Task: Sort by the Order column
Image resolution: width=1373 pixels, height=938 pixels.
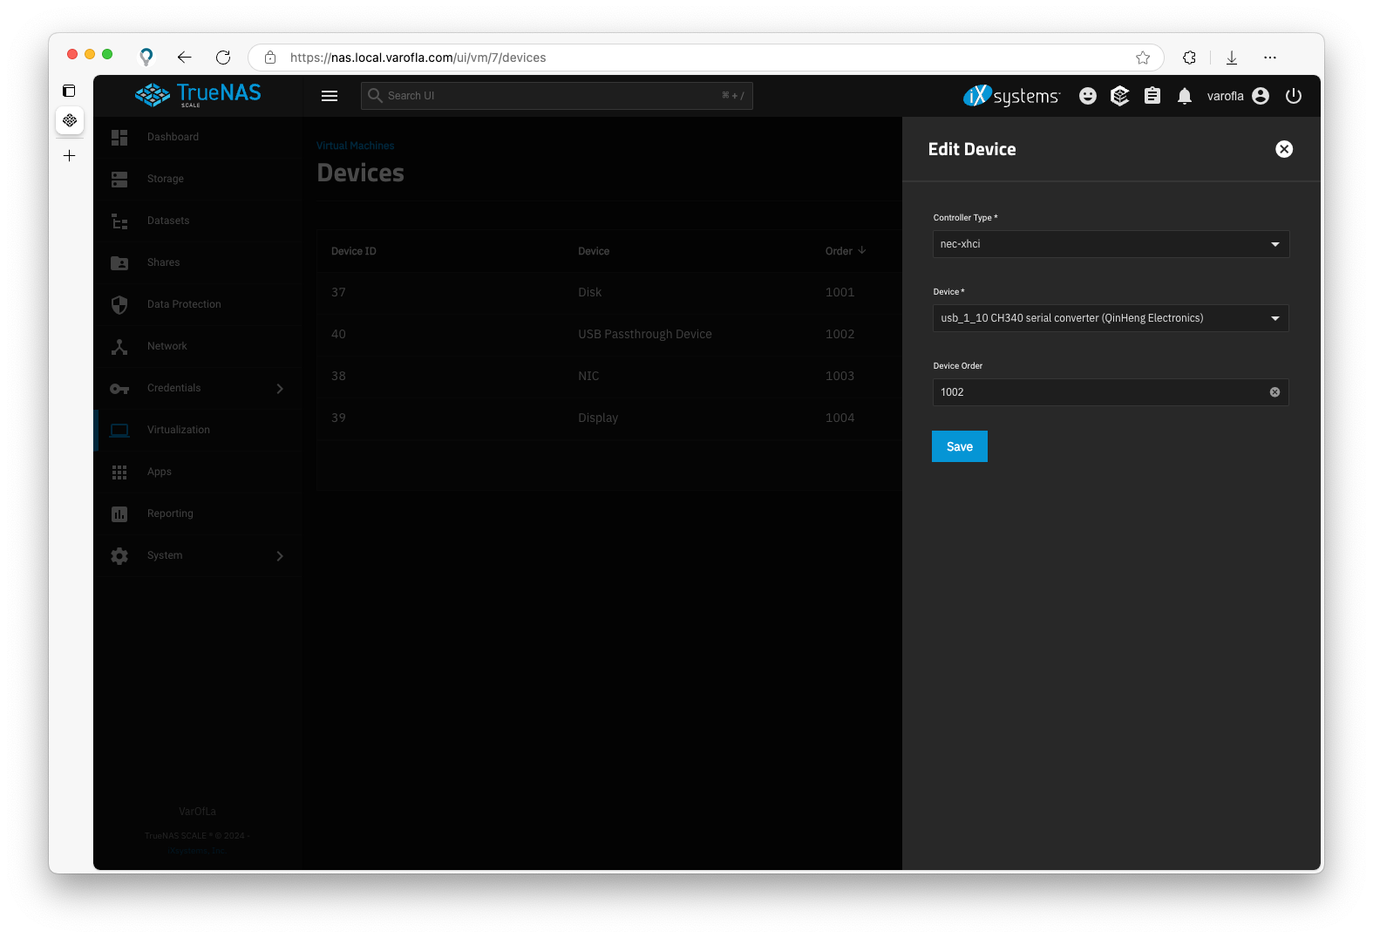Action: coord(846,251)
